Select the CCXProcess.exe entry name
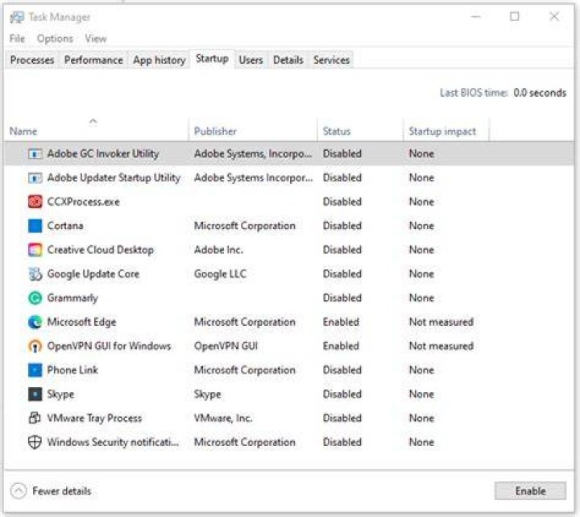Screen dimensions: 580x517 pos(84,202)
